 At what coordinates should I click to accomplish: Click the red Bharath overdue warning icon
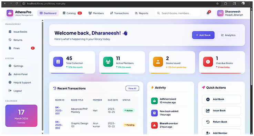coord(154,125)
